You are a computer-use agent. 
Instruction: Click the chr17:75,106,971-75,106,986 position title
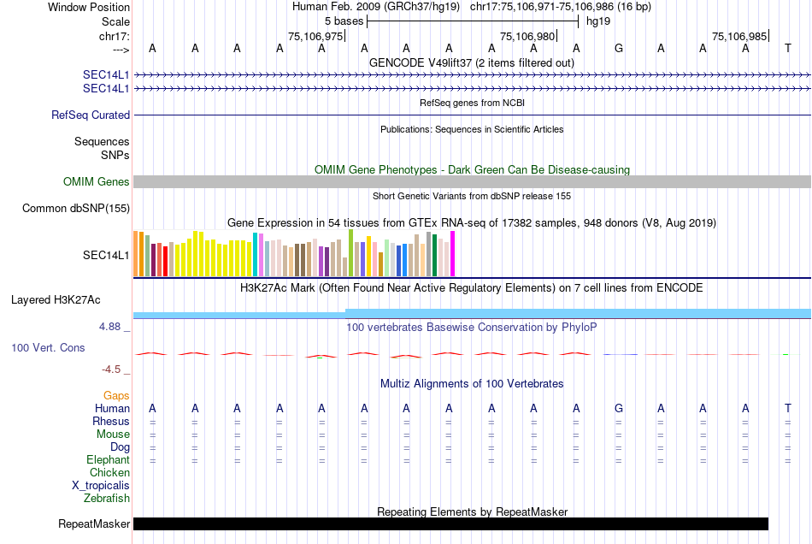[561, 7]
